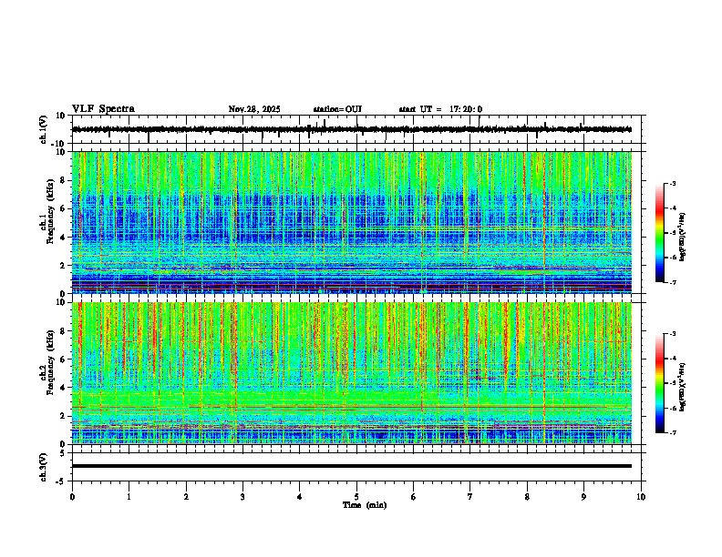722x557 pixels.
Task: Click the ch.3 flat voltage trace
Action: pyautogui.click(x=352, y=466)
